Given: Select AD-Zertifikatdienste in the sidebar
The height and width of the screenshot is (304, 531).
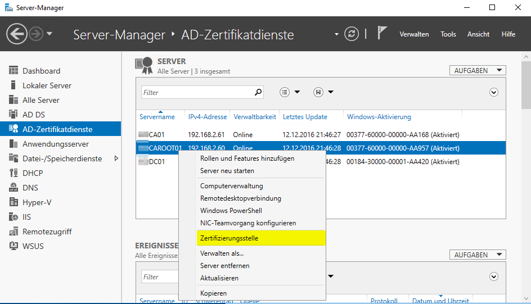Looking at the screenshot, I should pos(60,129).
